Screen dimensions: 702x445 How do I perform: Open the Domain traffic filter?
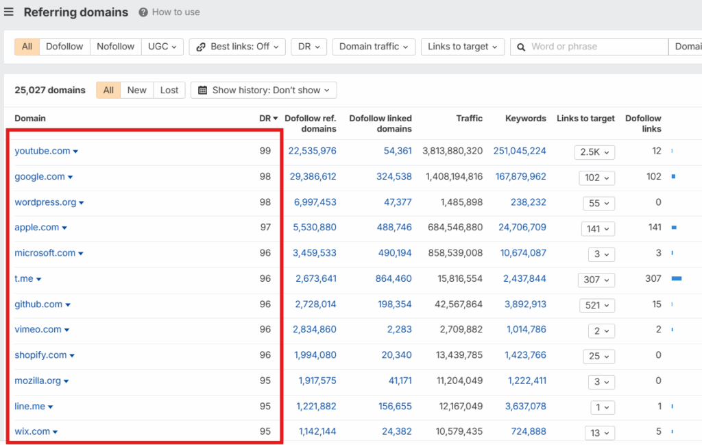pos(374,47)
